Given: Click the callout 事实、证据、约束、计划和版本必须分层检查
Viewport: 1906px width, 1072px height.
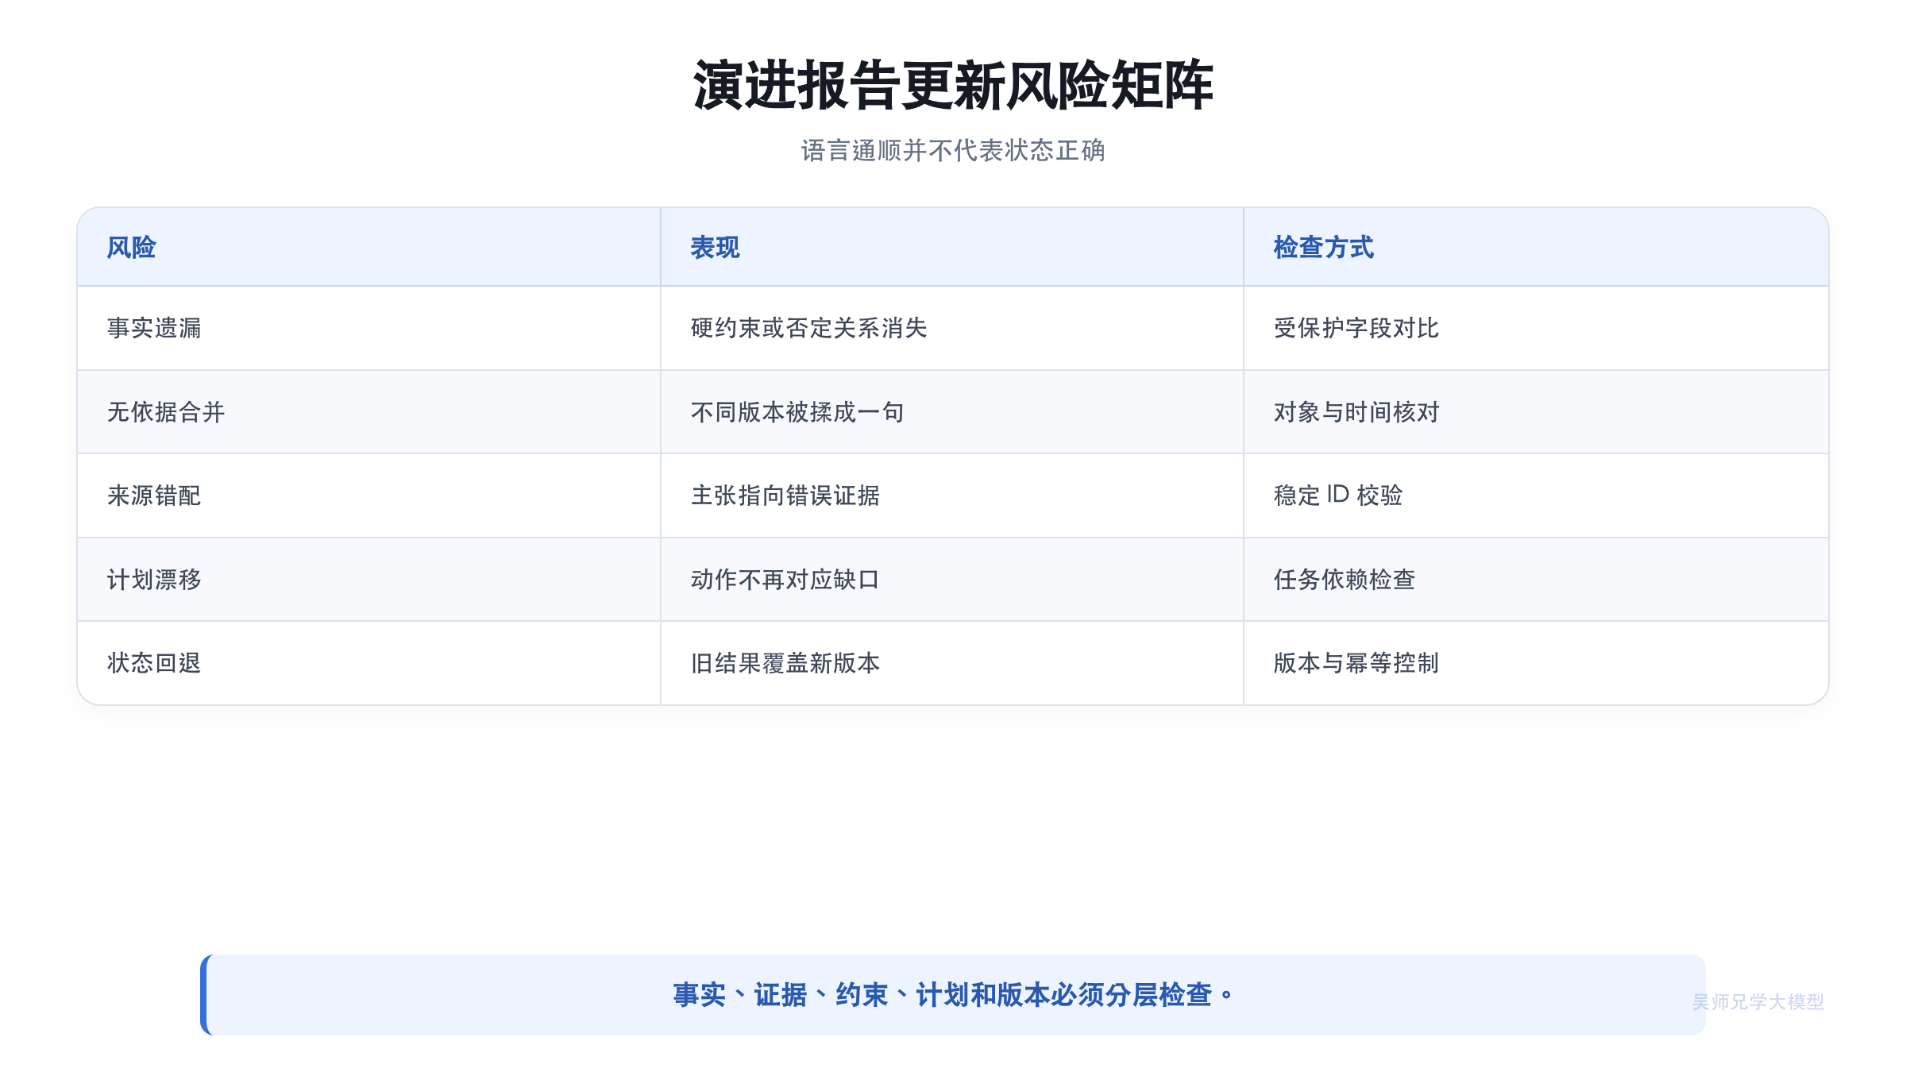Looking at the screenshot, I should click(x=953, y=995).
